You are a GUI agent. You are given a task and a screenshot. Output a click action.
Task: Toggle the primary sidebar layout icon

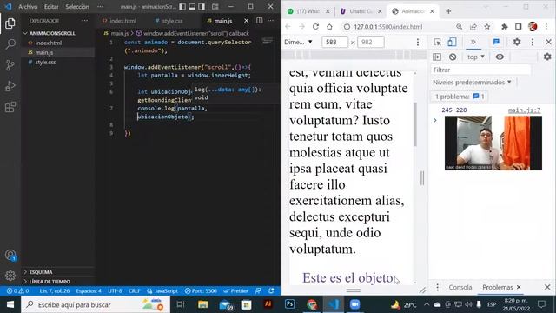[182, 6]
